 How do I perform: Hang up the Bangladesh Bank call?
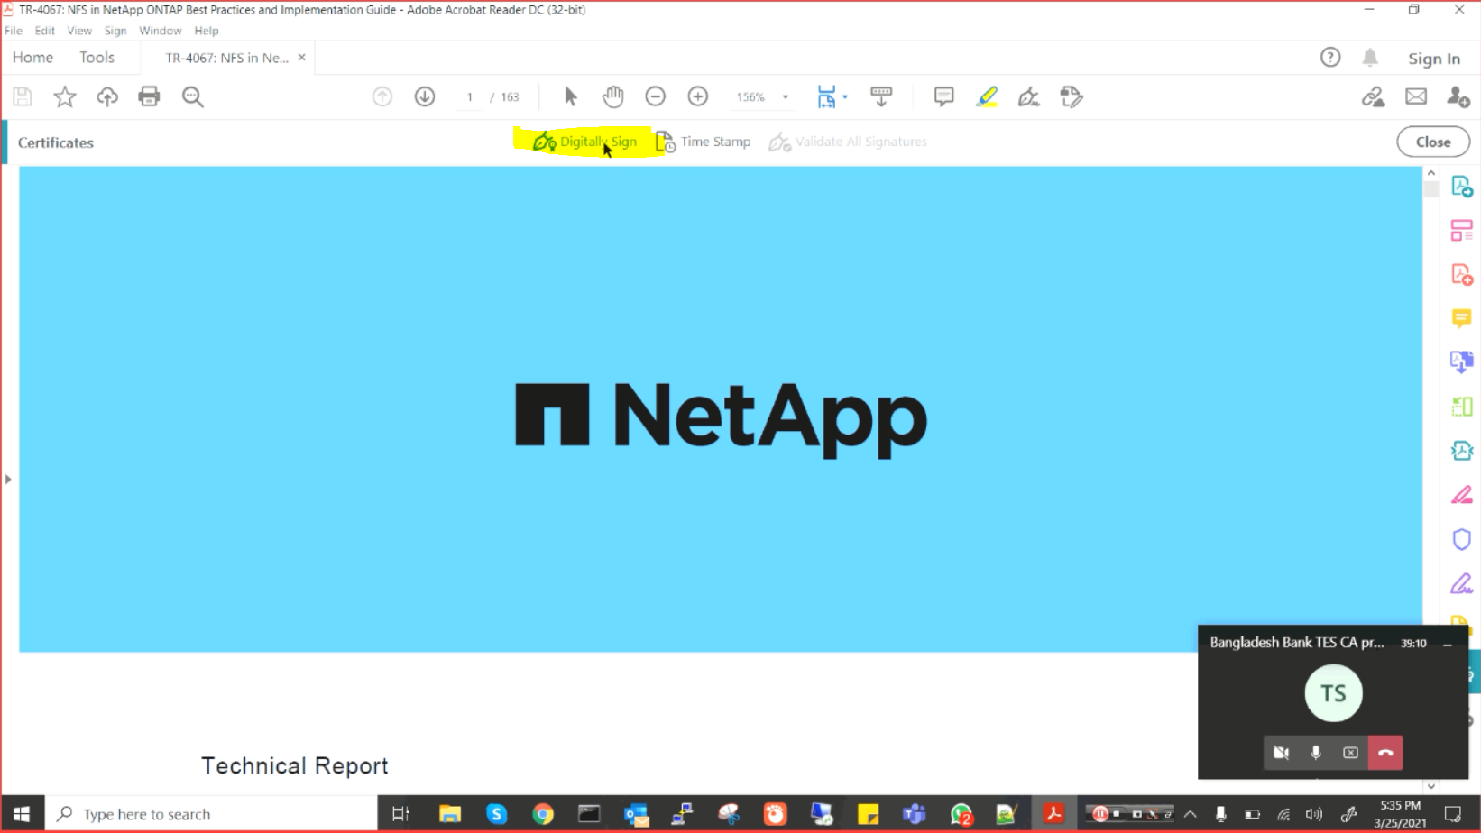coord(1385,753)
